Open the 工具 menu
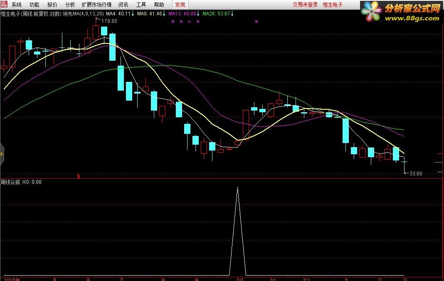Screen dimensions: 444x281 tap(141, 5)
